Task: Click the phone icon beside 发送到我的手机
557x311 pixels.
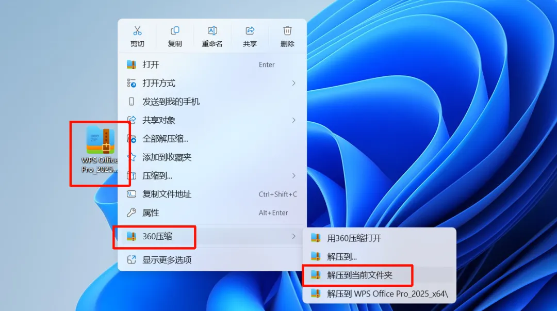Action: tap(132, 101)
